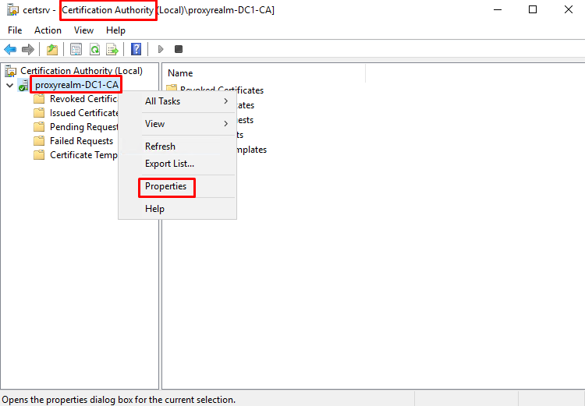This screenshot has height=406, width=585.
Task: Select Revoked Certificates in the tree
Action: (84, 99)
